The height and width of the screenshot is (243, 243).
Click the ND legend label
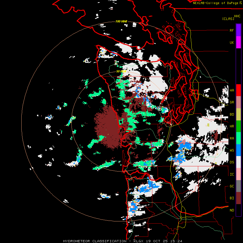(232, 210)
